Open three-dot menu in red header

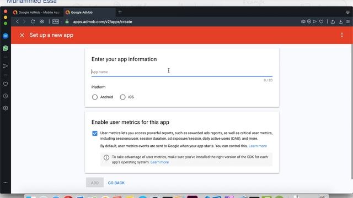point(342,35)
